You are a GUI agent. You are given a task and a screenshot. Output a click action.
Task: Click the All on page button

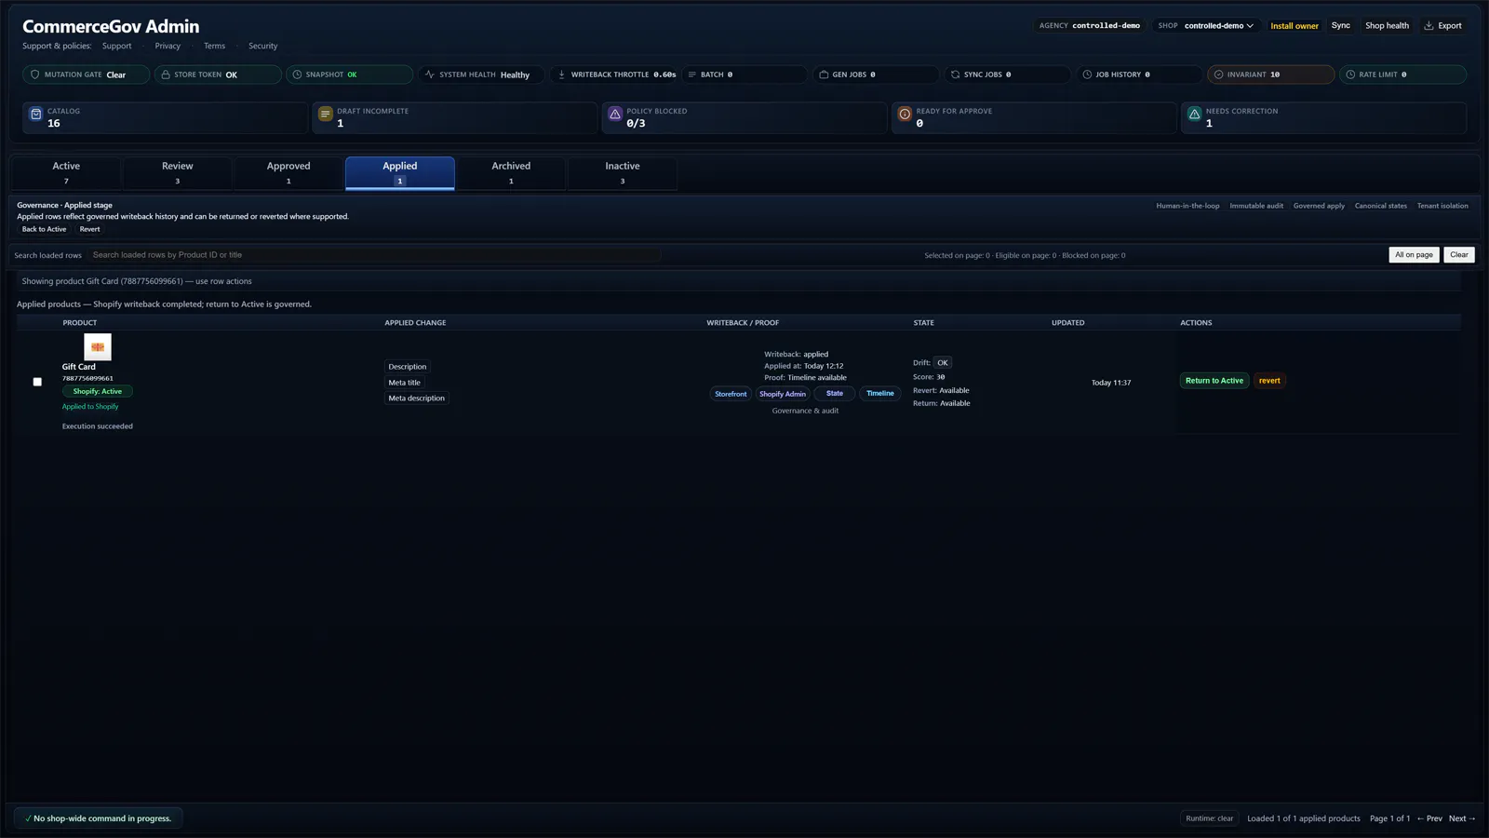[x=1414, y=254]
